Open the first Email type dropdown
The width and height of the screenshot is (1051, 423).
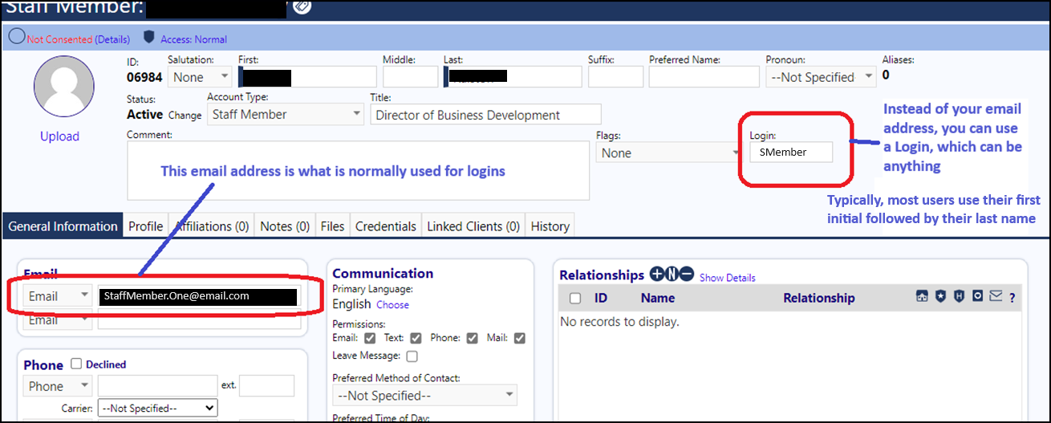[57, 295]
